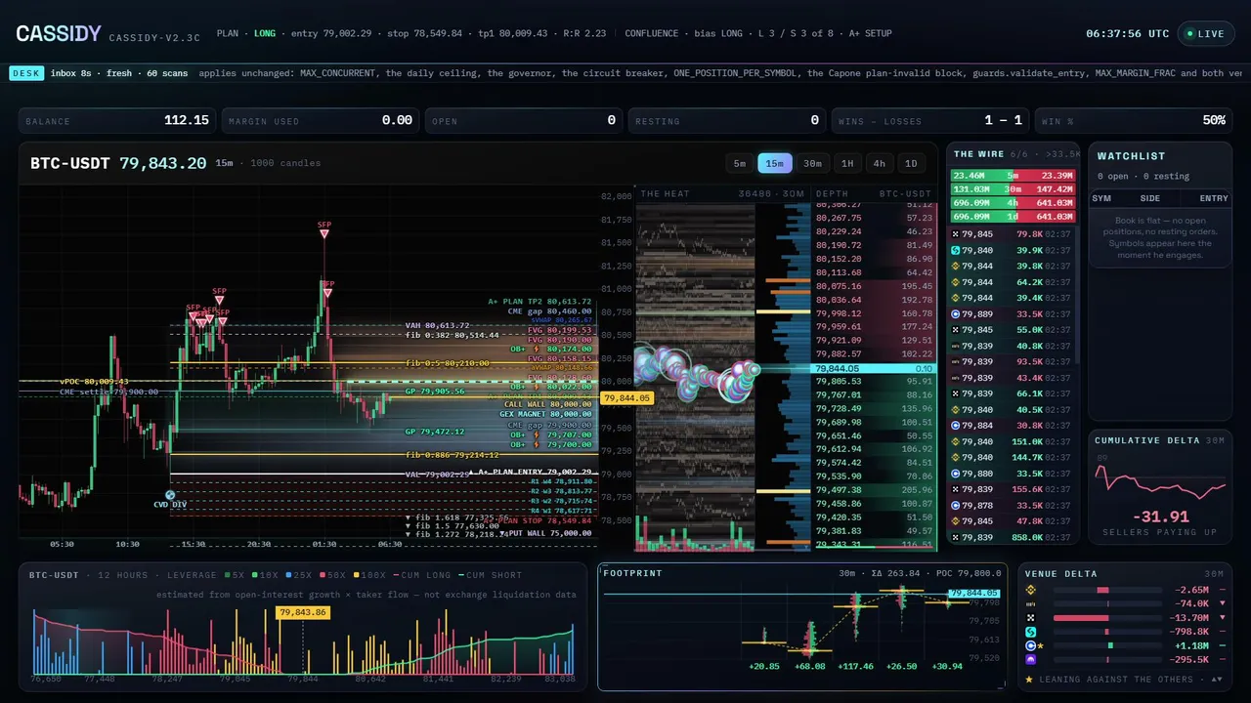Click the DESK badge in ticker bar
This screenshot has height=703, width=1251.
24,73
